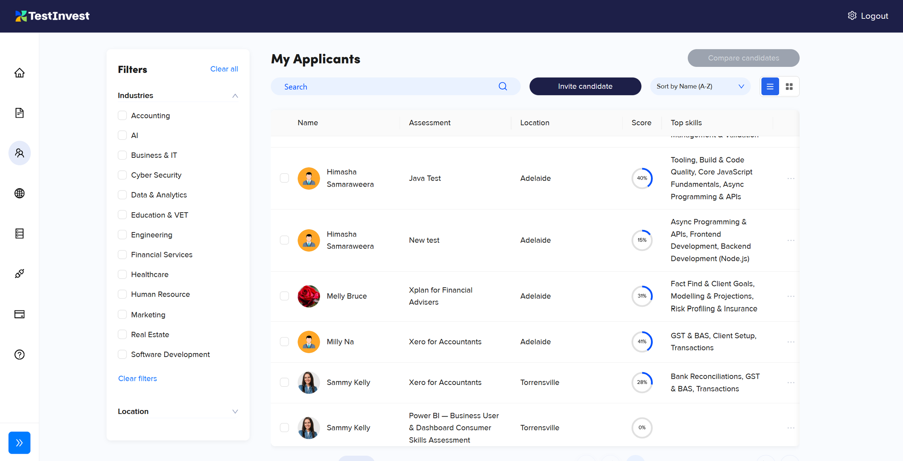Select Himasha Samaraweera New test row checkbox

point(285,240)
